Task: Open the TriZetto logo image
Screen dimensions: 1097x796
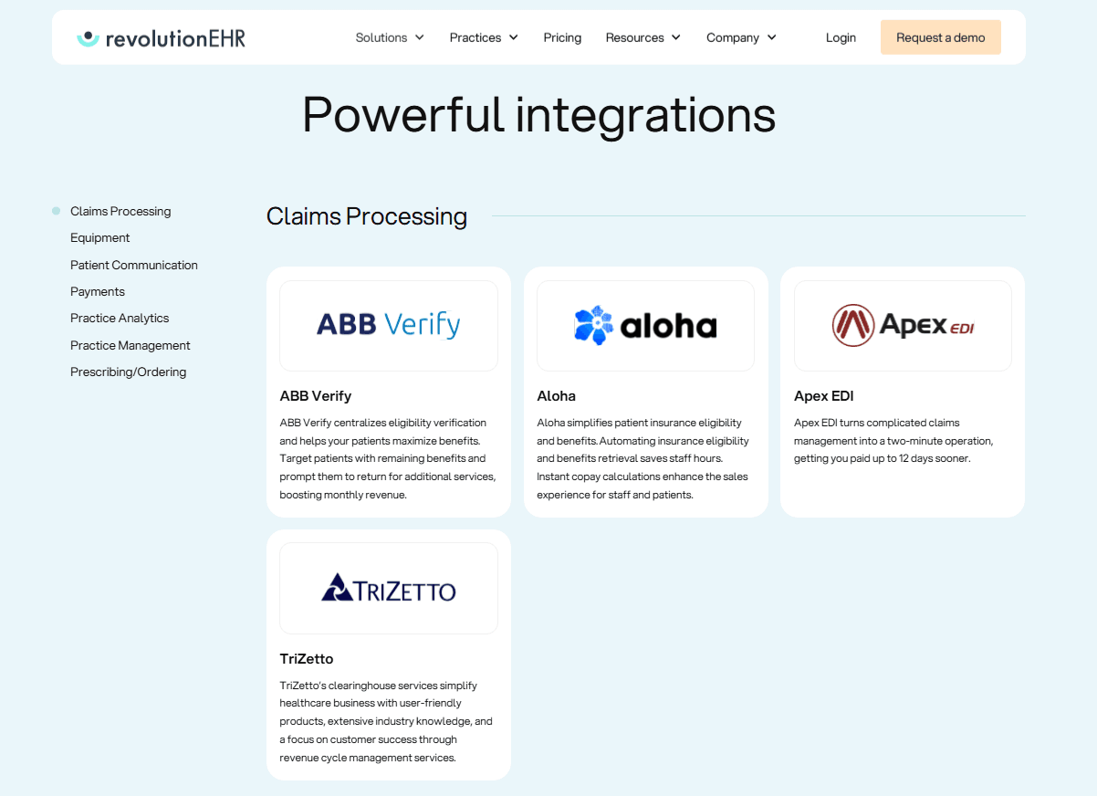Action: pyautogui.click(x=389, y=588)
